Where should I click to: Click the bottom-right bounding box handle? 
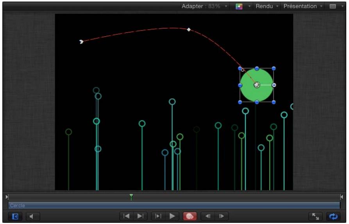274,102
